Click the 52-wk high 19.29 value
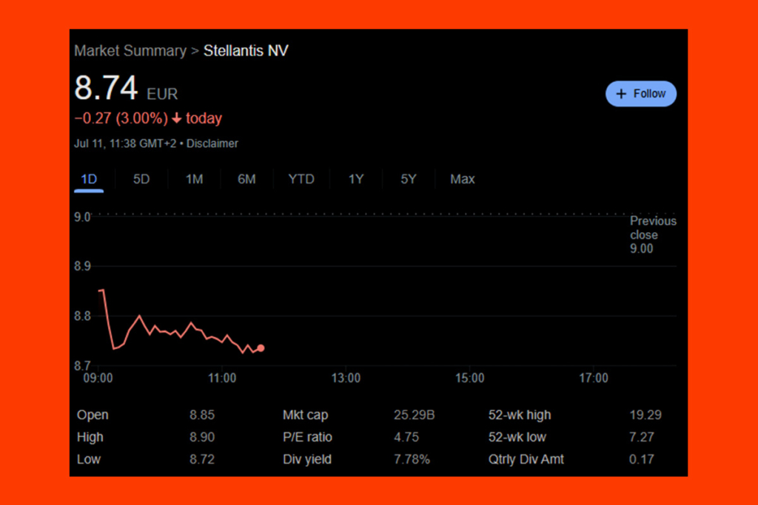 645,415
